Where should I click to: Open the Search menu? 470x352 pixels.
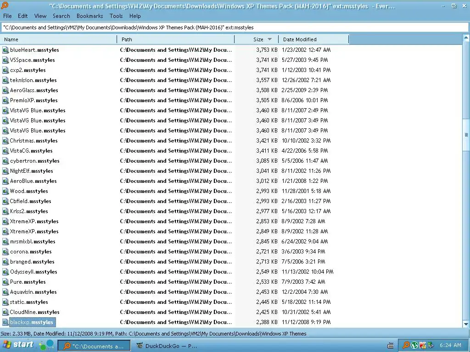tap(61, 16)
